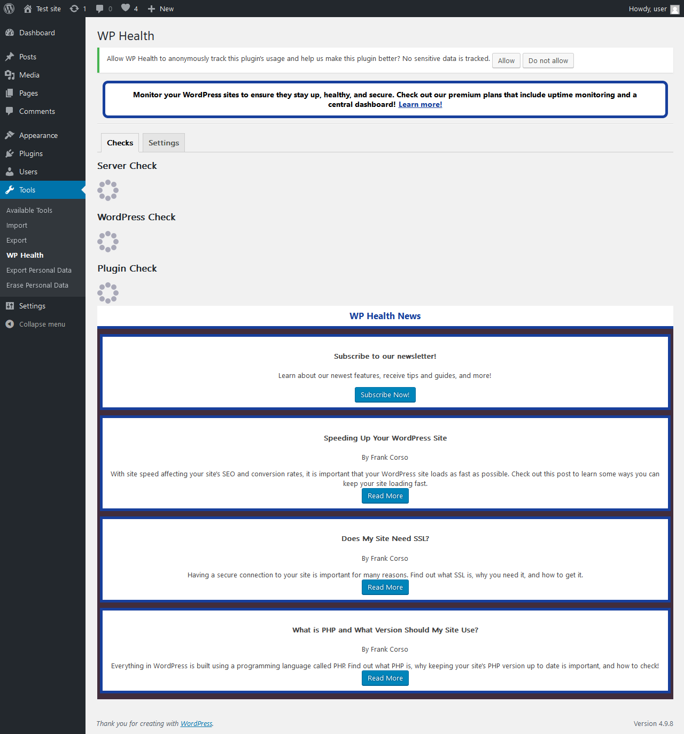This screenshot has height=734, width=684.
Task: Open the Export submenu item
Action: 17,240
